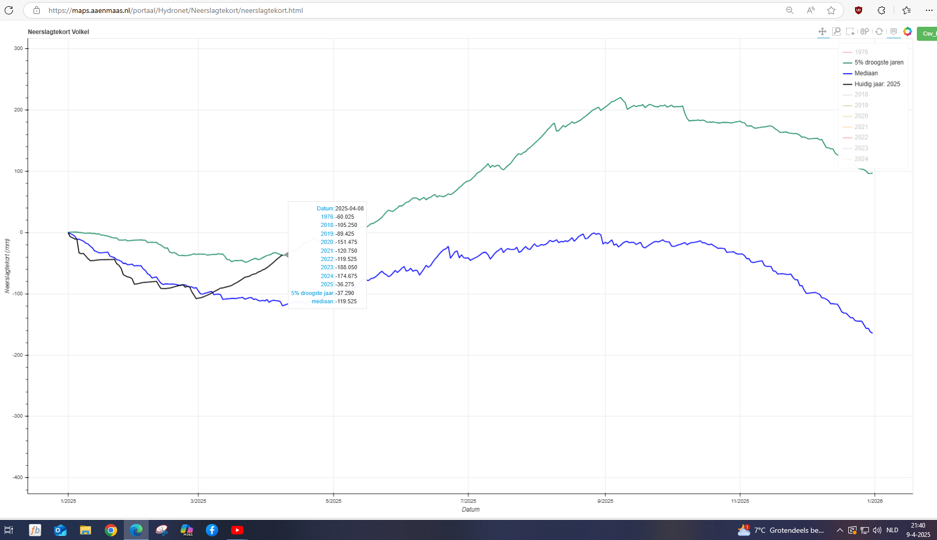
Task: Open the weather widget showing 7°C
Action: [781, 530]
